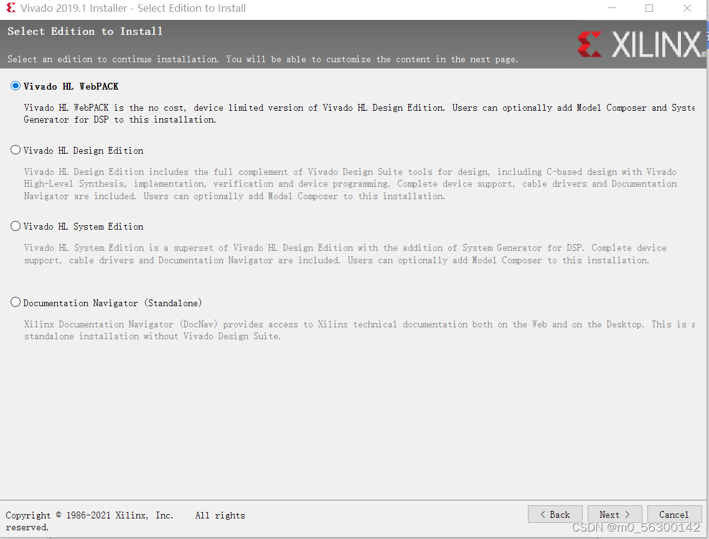The image size is (709, 539).
Task: Click the 'Select Edition to Install' header title
Action: tap(85, 32)
